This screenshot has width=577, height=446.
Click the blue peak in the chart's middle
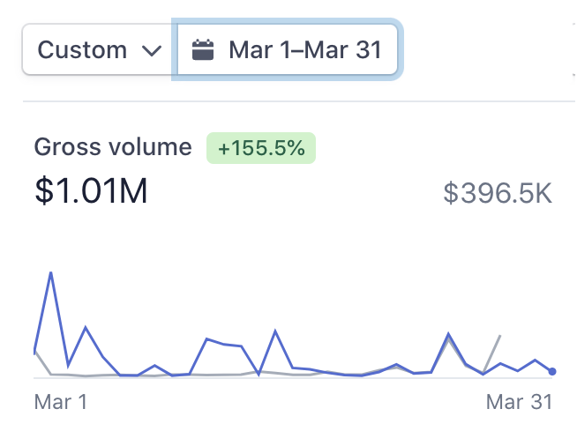(275, 331)
